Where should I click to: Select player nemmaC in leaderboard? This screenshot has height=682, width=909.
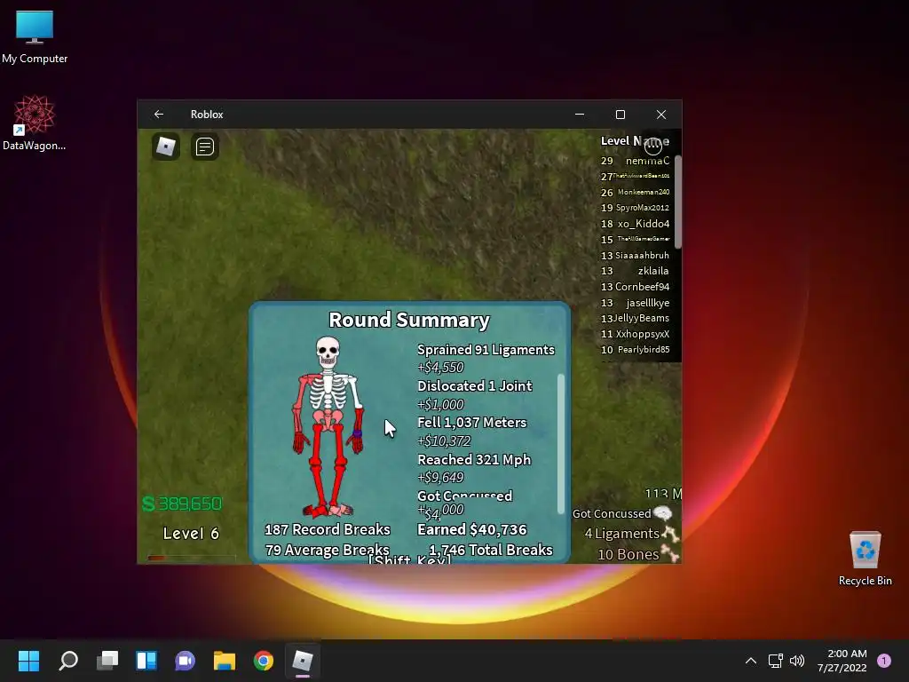point(647,161)
